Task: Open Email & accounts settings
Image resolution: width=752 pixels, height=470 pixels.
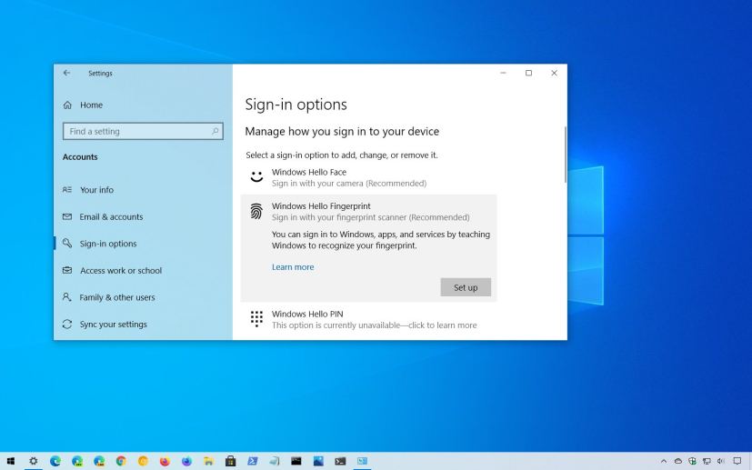Action: point(103,216)
